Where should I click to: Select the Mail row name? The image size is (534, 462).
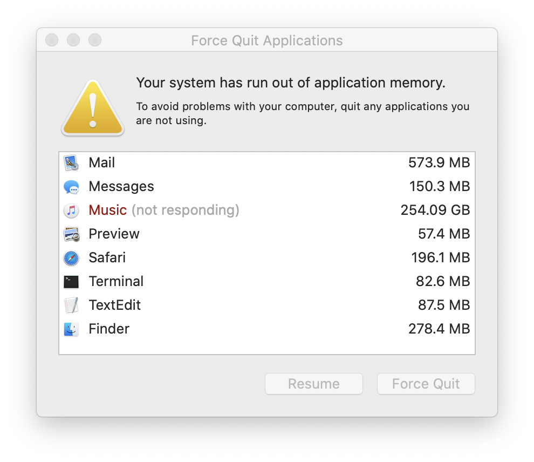tap(101, 162)
